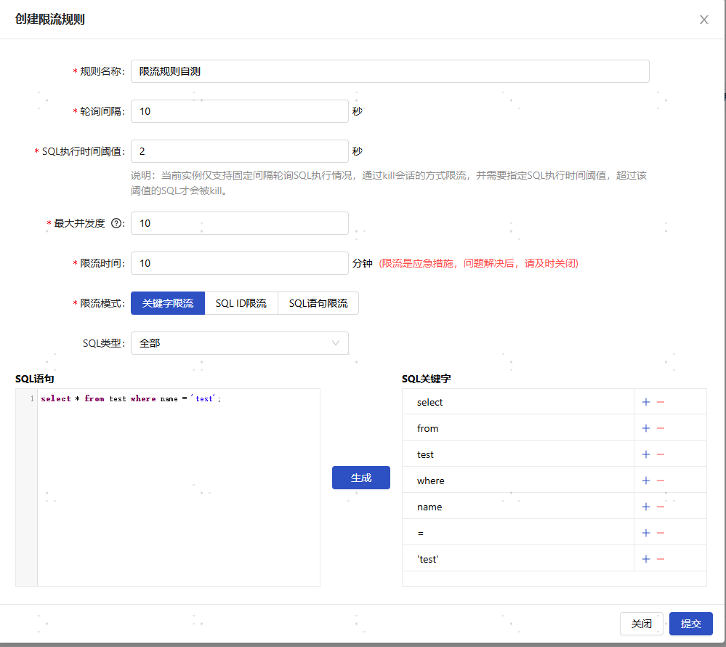Remove the quoted 'test' keyword row
726x647 pixels.
coord(661,559)
